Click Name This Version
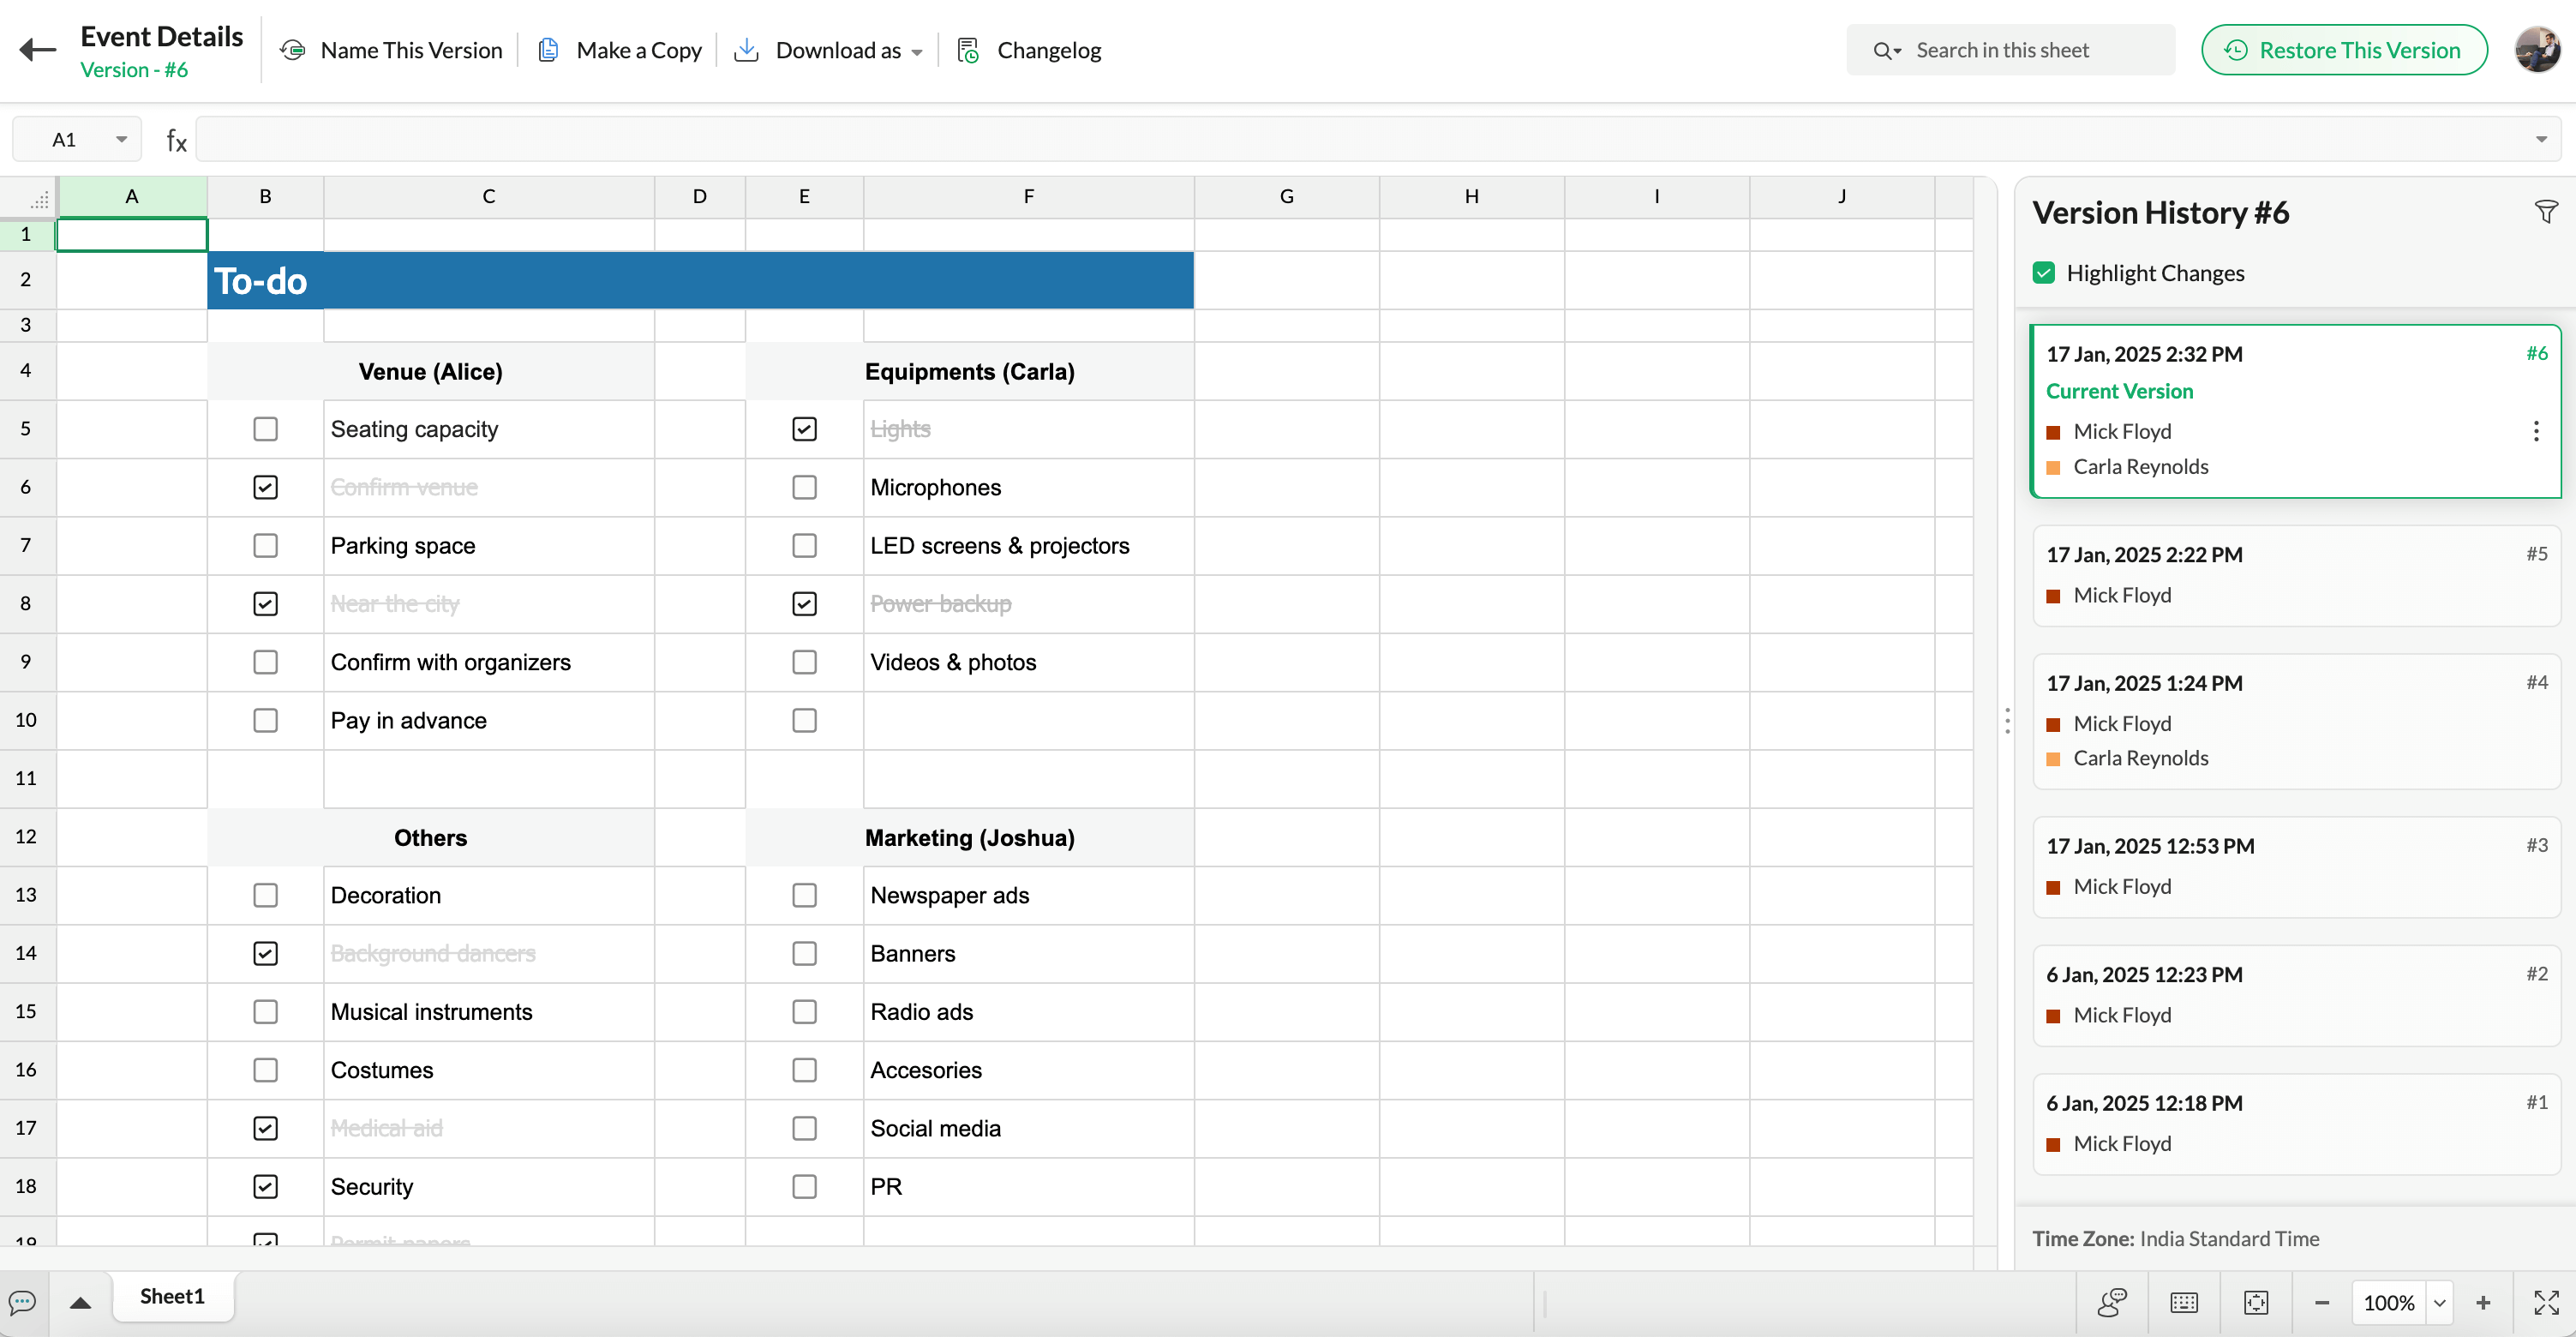The height and width of the screenshot is (1337, 2576). pyautogui.click(x=412, y=50)
